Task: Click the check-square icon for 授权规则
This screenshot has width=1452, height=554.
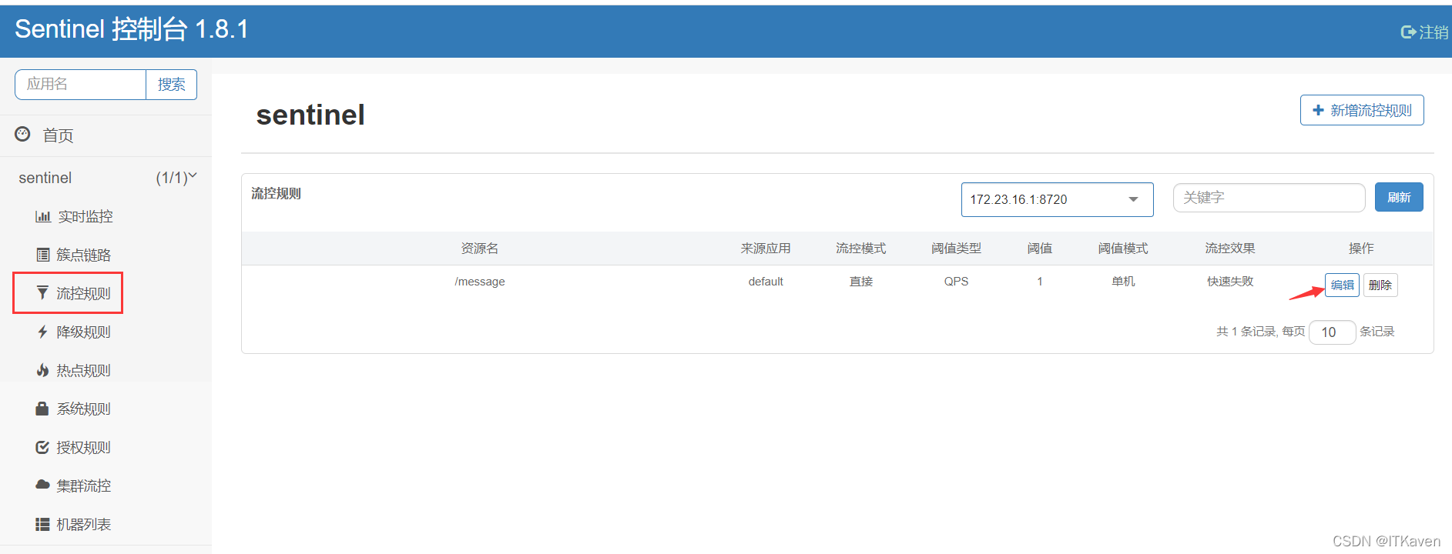Action: [43, 447]
